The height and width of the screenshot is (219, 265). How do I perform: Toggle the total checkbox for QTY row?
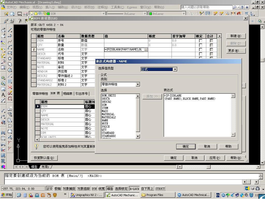(x=211, y=45)
